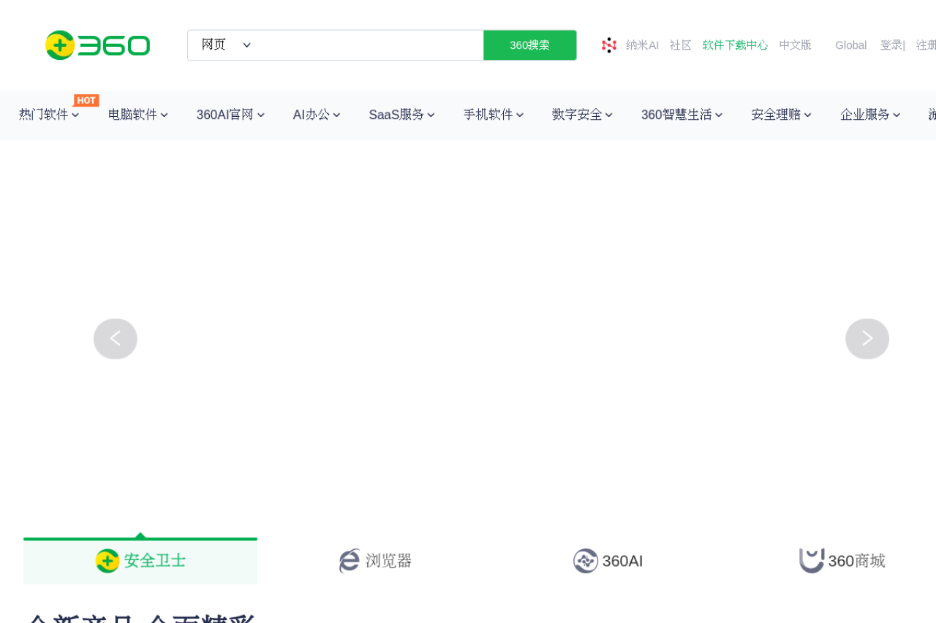Open the SaaS服务 navigation menu
936x623 pixels.
coord(401,115)
